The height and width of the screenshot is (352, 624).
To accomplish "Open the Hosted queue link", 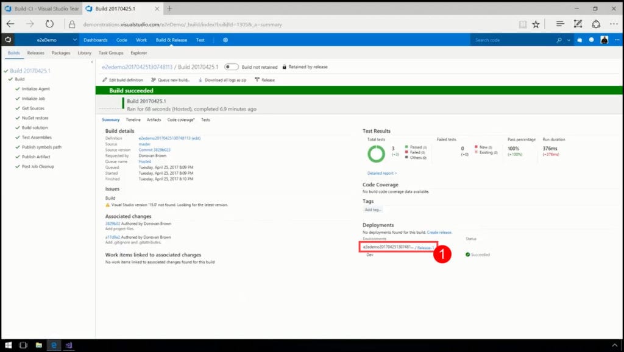I will click(145, 161).
